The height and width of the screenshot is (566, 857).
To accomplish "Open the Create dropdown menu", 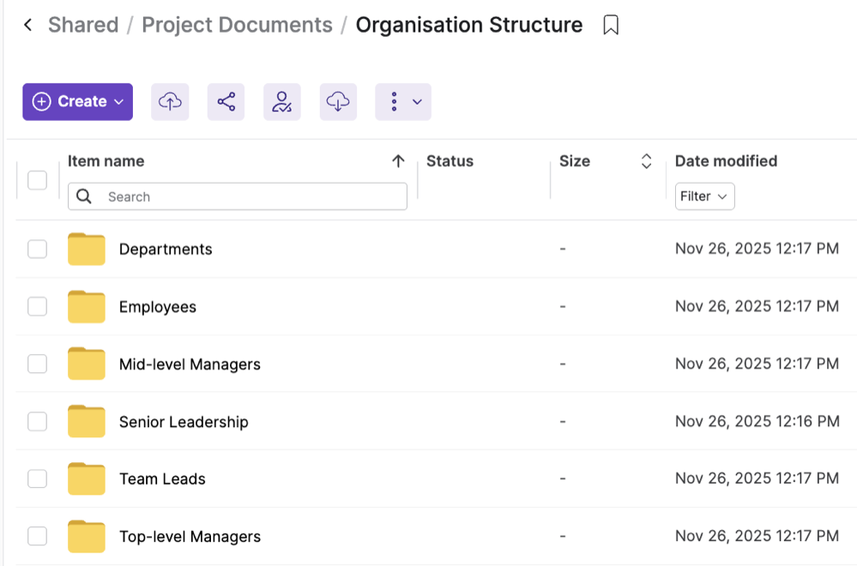I will pyautogui.click(x=77, y=102).
